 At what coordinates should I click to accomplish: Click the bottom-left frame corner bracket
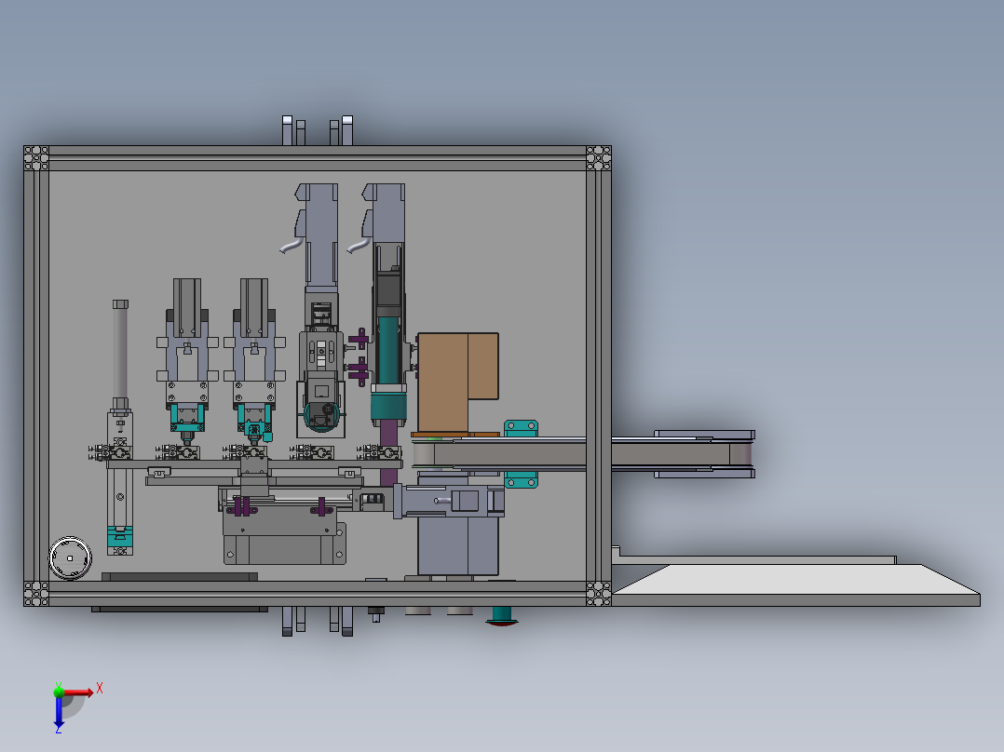35,593
